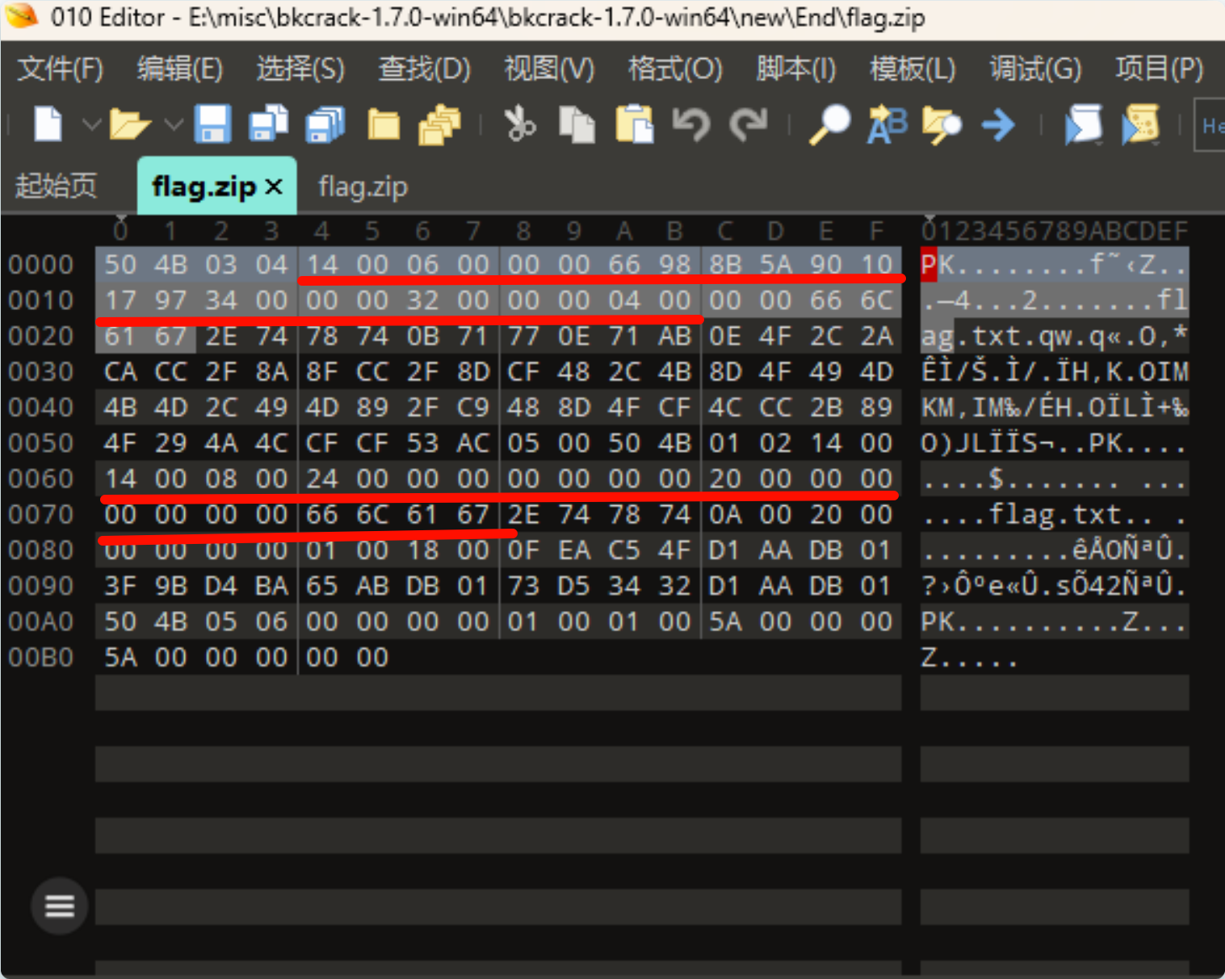
Task: Click highlighted 'P' in ASCII column
Action: (929, 264)
